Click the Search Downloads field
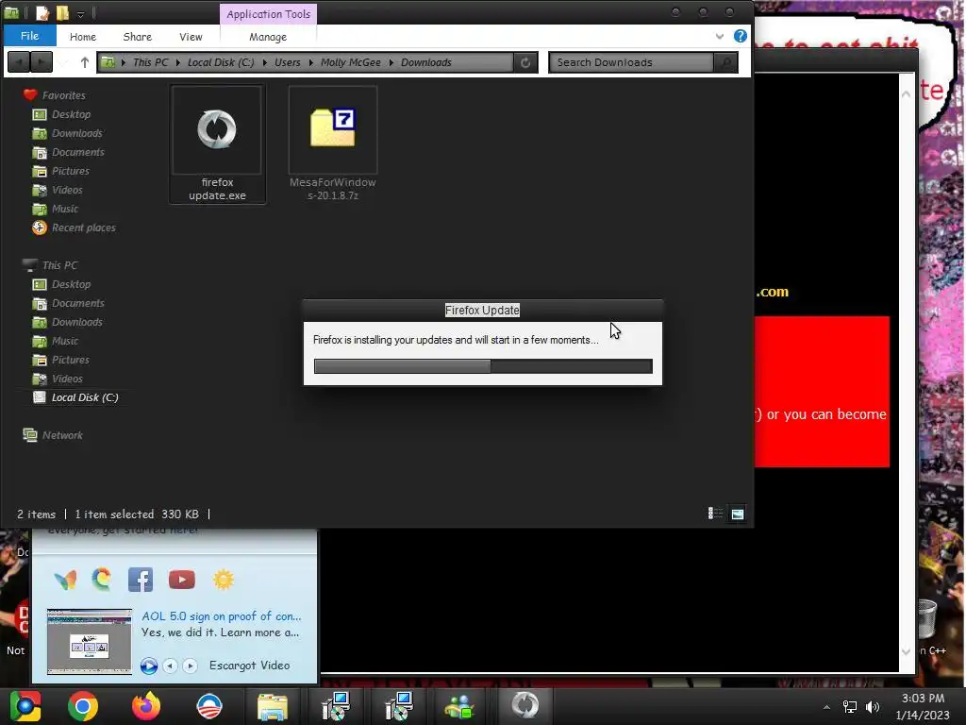The height and width of the screenshot is (725, 966). pos(631,62)
